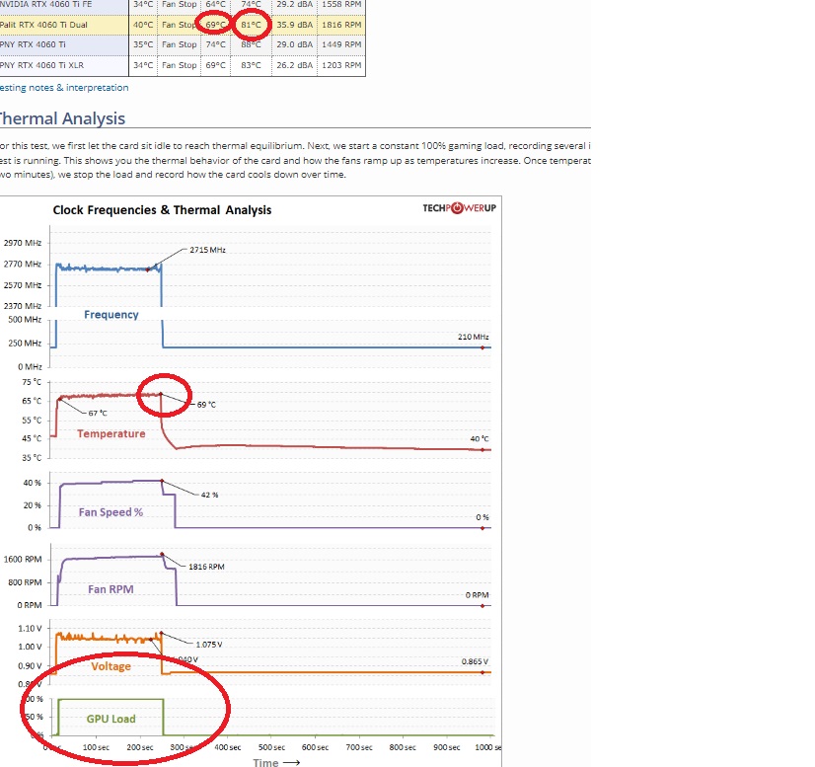Click the 67 °C callout on the chart
This screenshot has height=767, width=815.
98,414
